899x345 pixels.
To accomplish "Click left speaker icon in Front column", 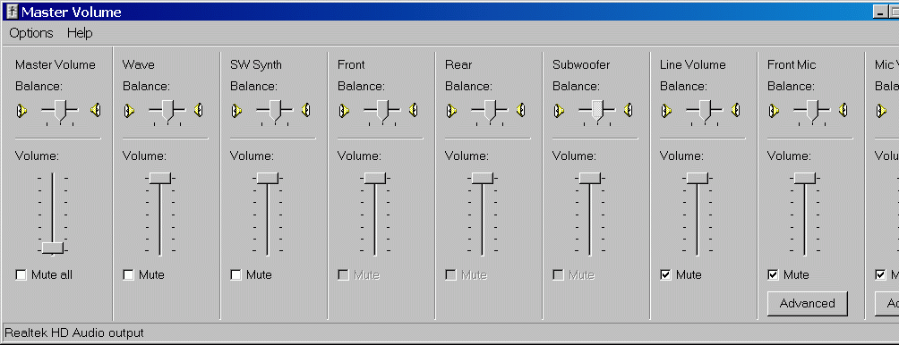I will pyautogui.click(x=344, y=110).
